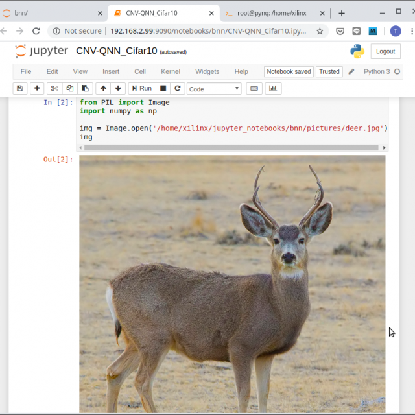Interrupt the kernel with stop icon
This screenshot has width=415, height=415.
point(163,88)
